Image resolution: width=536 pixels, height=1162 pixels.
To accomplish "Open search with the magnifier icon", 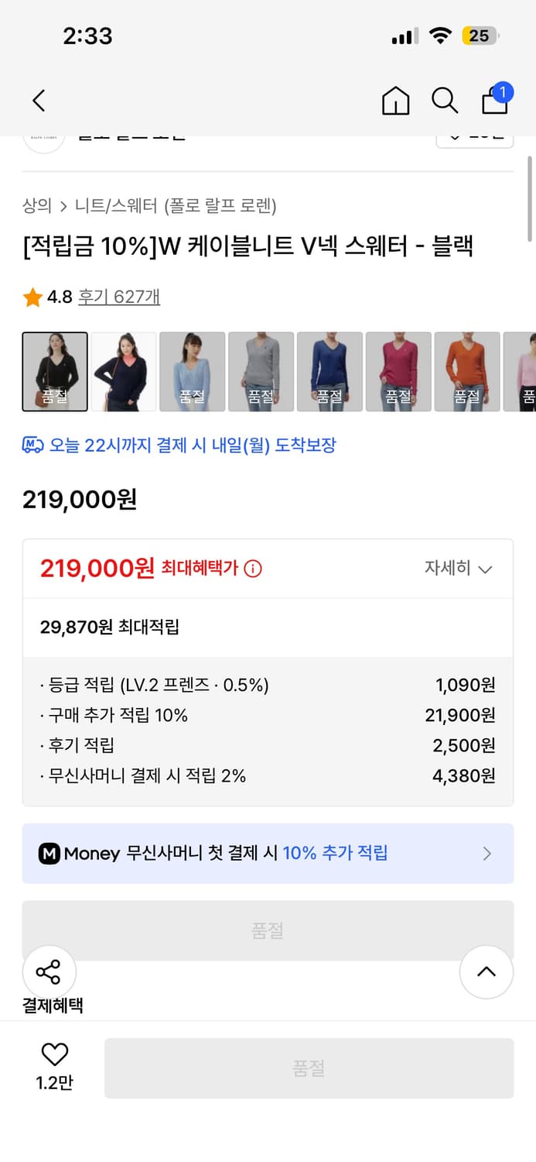I will (x=445, y=101).
